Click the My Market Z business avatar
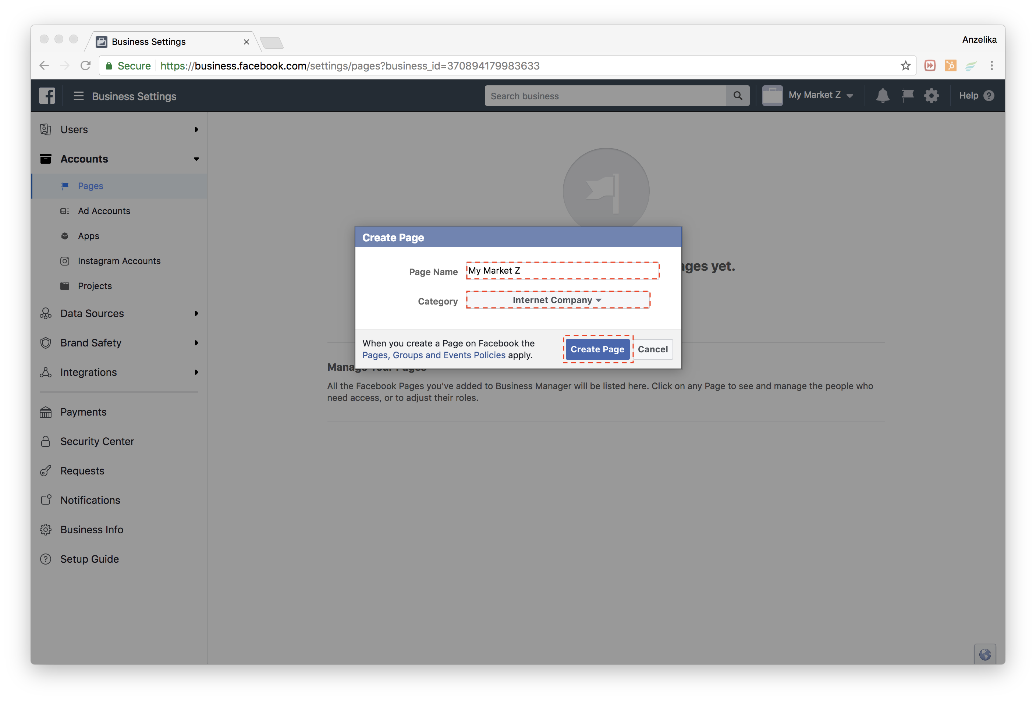The height and width of the screenshot is (701, 1036). (772, 96)
